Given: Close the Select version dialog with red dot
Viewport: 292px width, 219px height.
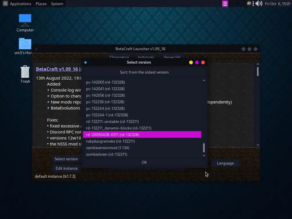Looking at the screenshot, I should [x=203, y=62].
